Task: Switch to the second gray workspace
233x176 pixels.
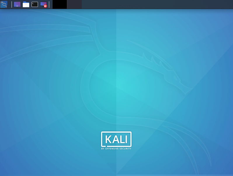Action: click(74, 4)
